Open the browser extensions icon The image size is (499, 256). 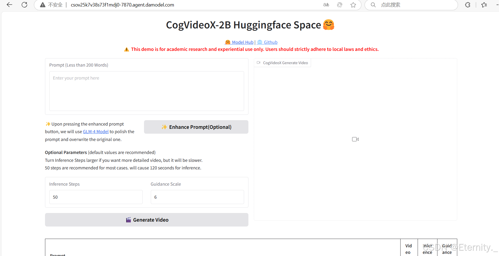coord(468,5)
